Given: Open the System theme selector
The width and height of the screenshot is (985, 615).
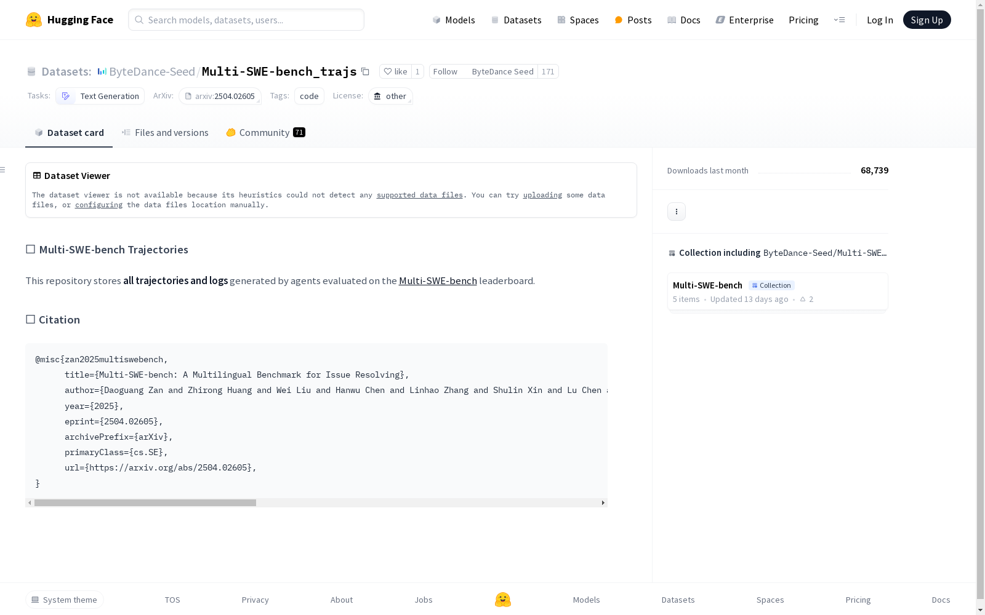Looking at the screenshot, I should tap(65, 600).
